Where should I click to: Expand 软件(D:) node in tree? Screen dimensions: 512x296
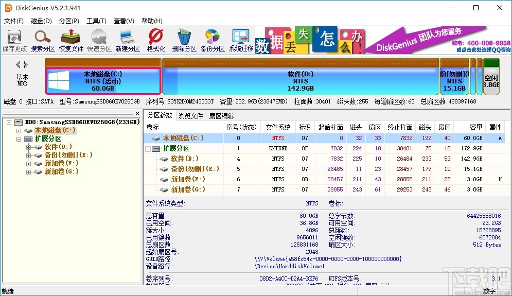[29, 147]
